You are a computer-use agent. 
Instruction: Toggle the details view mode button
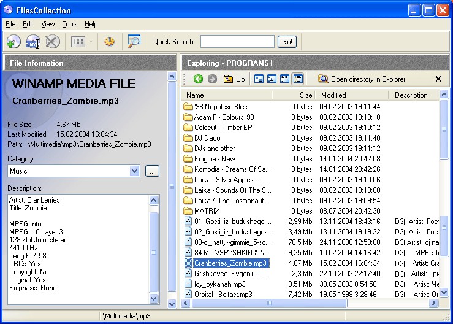[298, 79]
